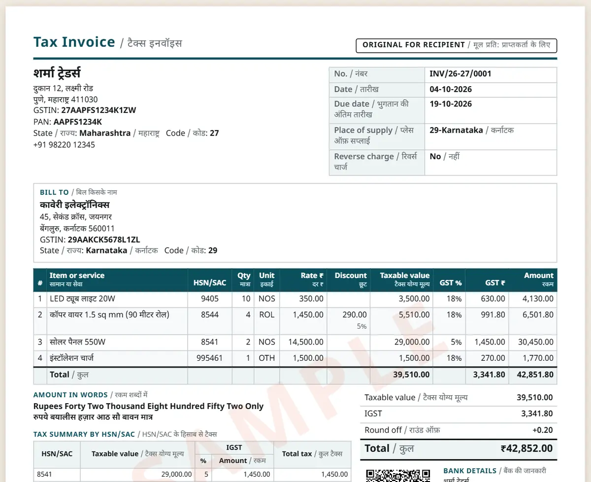Click the PAN value AAPFS1234K
591x482 pixels.
pos(78,122)
